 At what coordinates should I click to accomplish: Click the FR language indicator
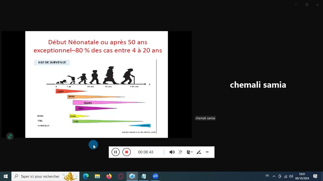[x=267, y=176]
